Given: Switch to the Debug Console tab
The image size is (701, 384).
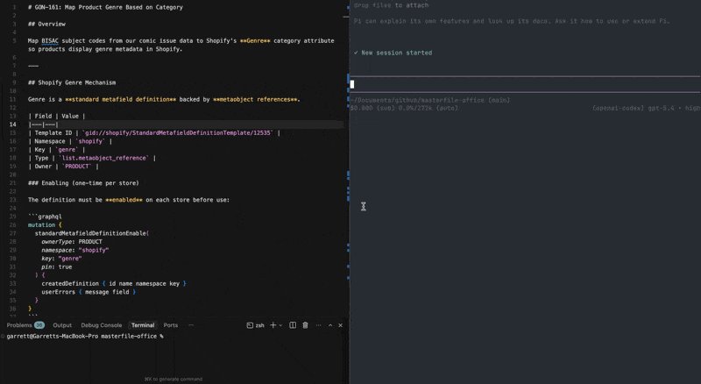Looking at the screenshot, I should point(101,325).
